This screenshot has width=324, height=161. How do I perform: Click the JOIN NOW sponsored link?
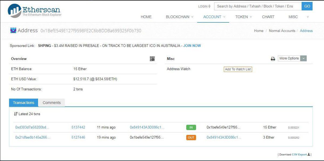point(192,46)
